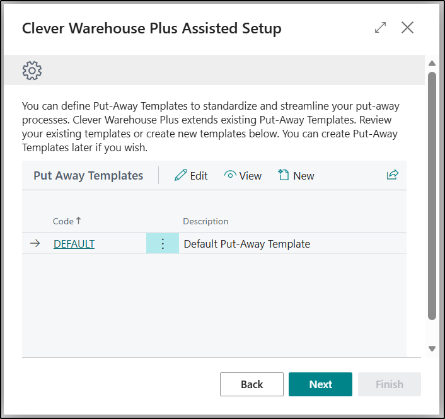Expand the dialog to full size
Viewport: 445px width, 419px height.
coord(380,28)
